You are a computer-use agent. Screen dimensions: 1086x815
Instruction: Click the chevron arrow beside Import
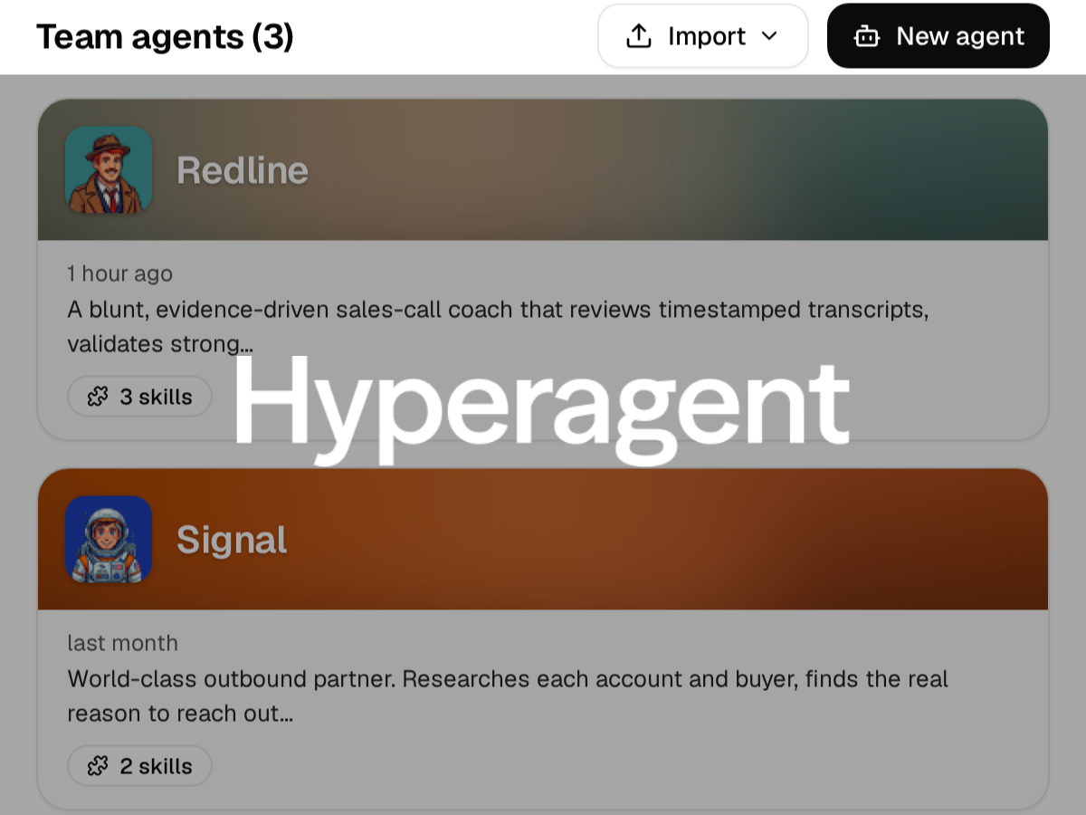pos(769,36)
